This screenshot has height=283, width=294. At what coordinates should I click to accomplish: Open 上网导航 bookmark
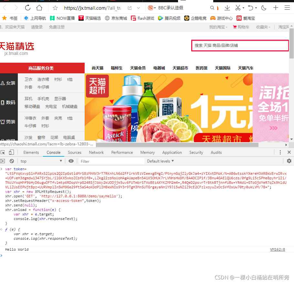[x=35, y=18]
